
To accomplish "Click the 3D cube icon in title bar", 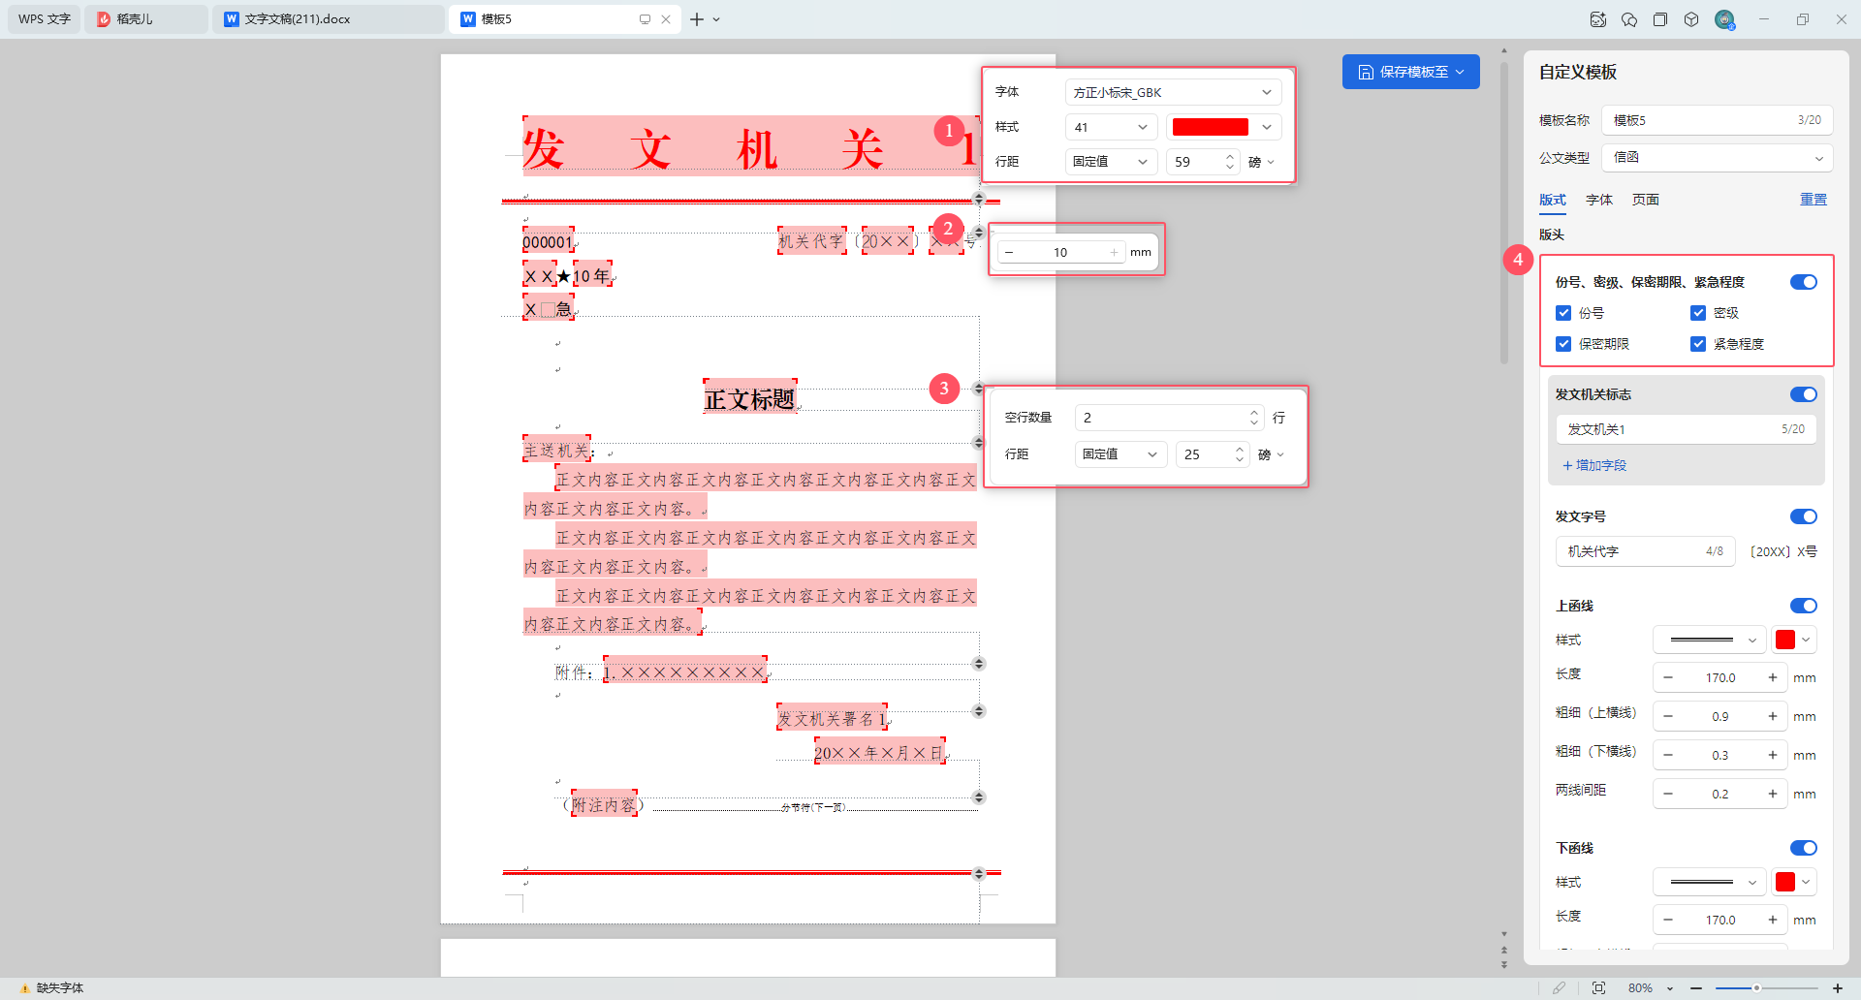I will 1691,19.
